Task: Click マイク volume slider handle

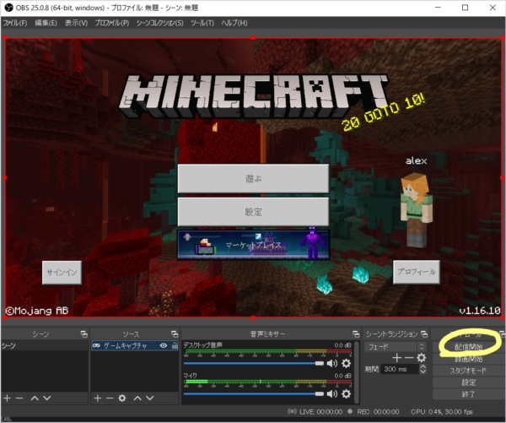Action: tap(319, 393)
